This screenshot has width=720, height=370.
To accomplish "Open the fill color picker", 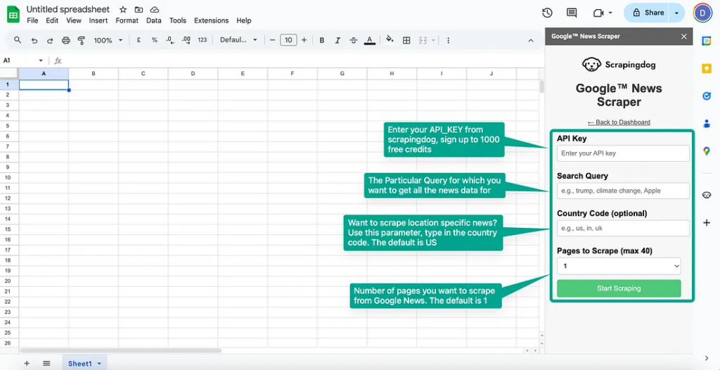I will pyautogui.click(x=390, y=41).
